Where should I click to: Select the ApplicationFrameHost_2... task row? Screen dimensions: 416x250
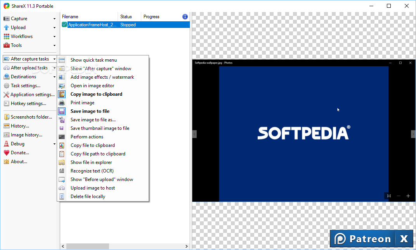click(125, 25)
